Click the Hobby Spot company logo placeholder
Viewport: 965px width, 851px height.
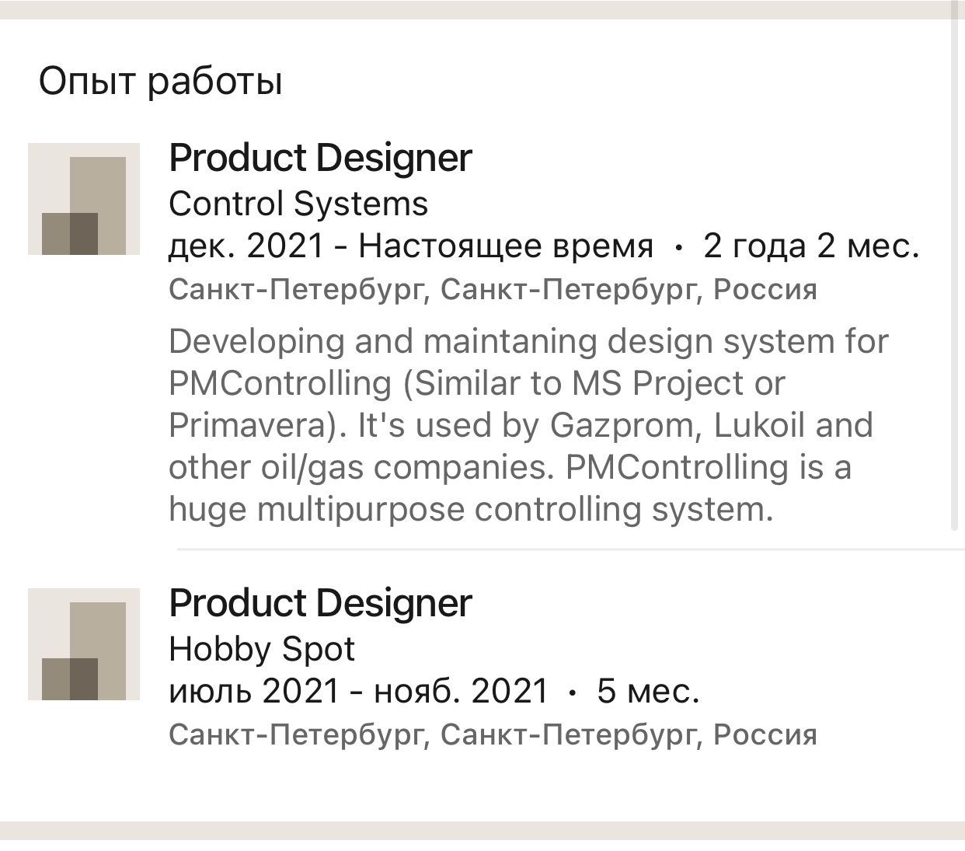[x=84, y=644]
